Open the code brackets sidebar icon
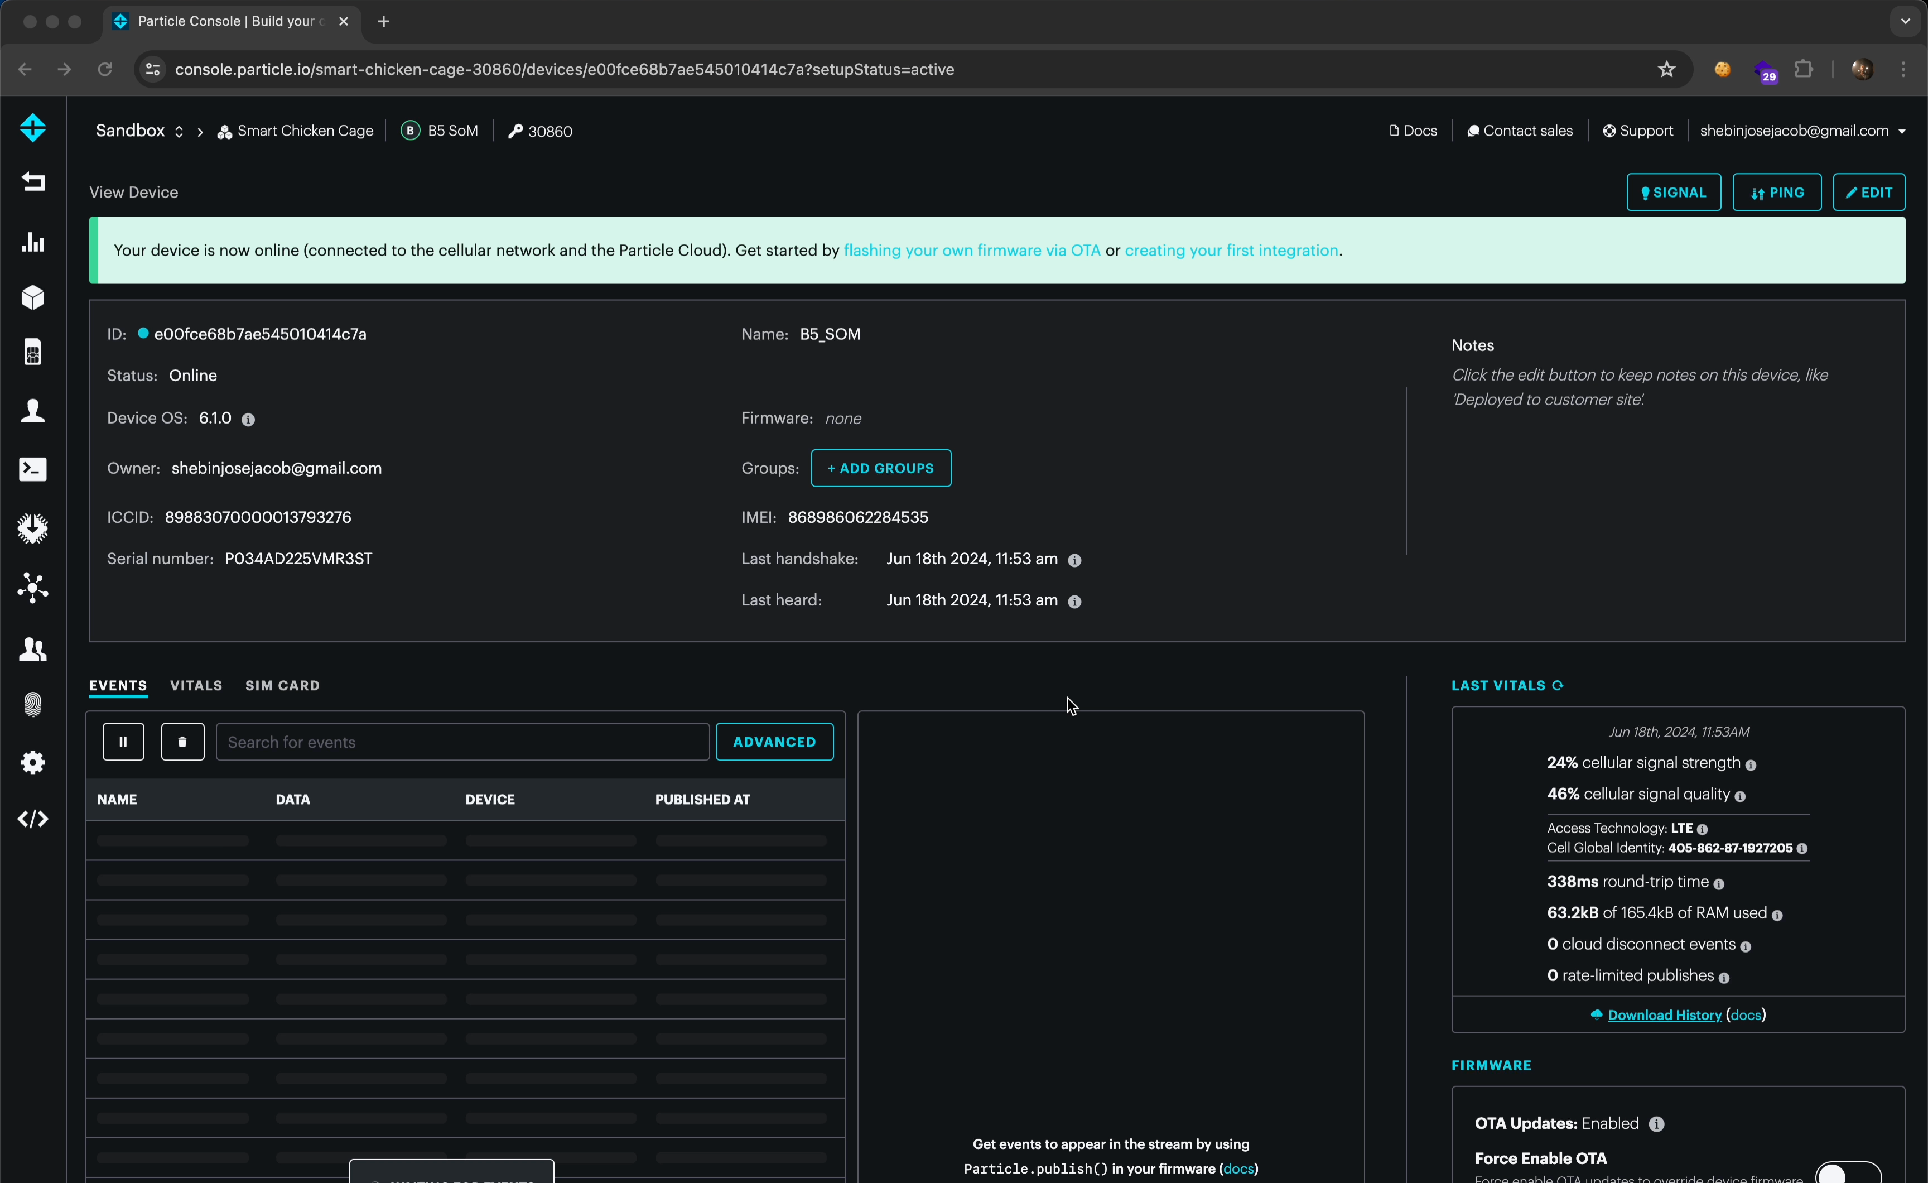The image size is (1928, 1183). pyautogui.click(x=33, y=819)
